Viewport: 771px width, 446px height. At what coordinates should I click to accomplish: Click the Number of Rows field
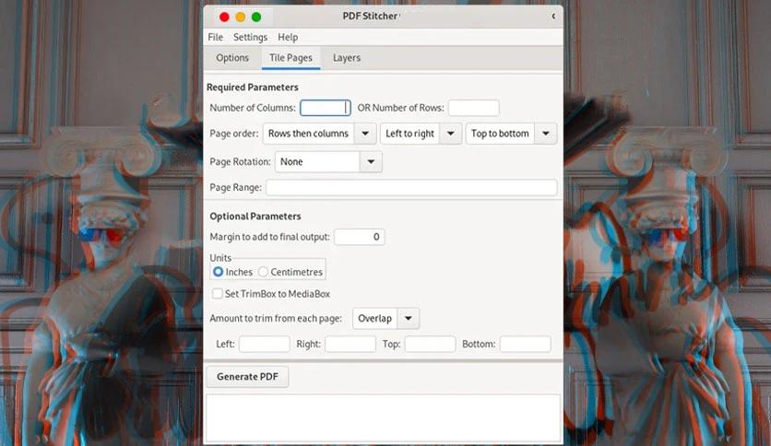click(x=473, y=108)
